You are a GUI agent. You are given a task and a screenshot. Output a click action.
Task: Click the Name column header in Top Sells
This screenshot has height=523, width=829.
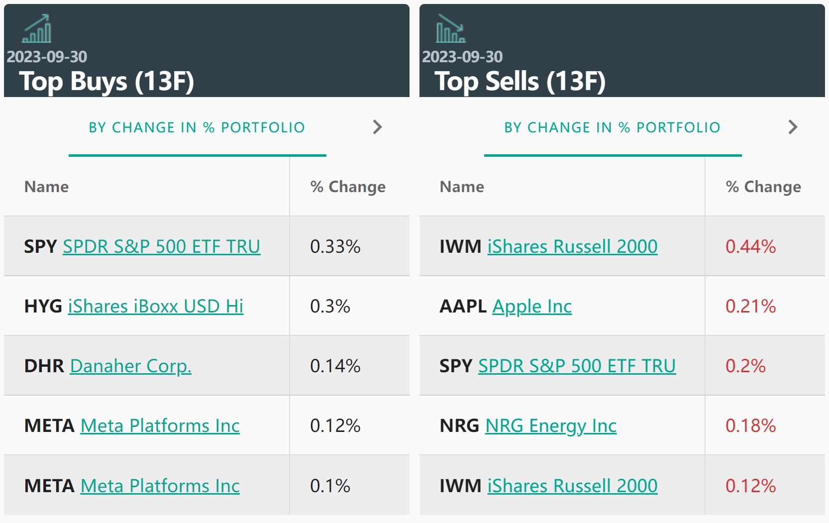pyautogui.click(x=462, y=187)
